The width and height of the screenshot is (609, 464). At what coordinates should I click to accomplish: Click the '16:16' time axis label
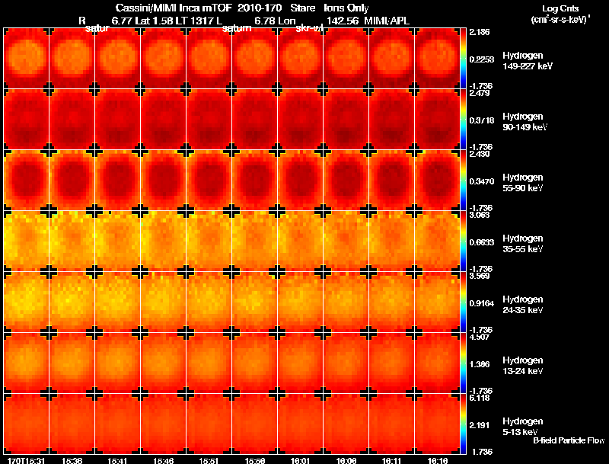click(438, 460)
